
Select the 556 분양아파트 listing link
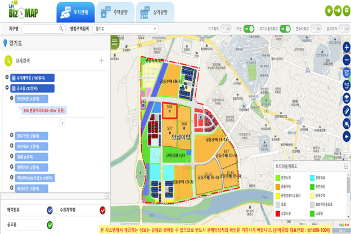(x=44, y=111)
